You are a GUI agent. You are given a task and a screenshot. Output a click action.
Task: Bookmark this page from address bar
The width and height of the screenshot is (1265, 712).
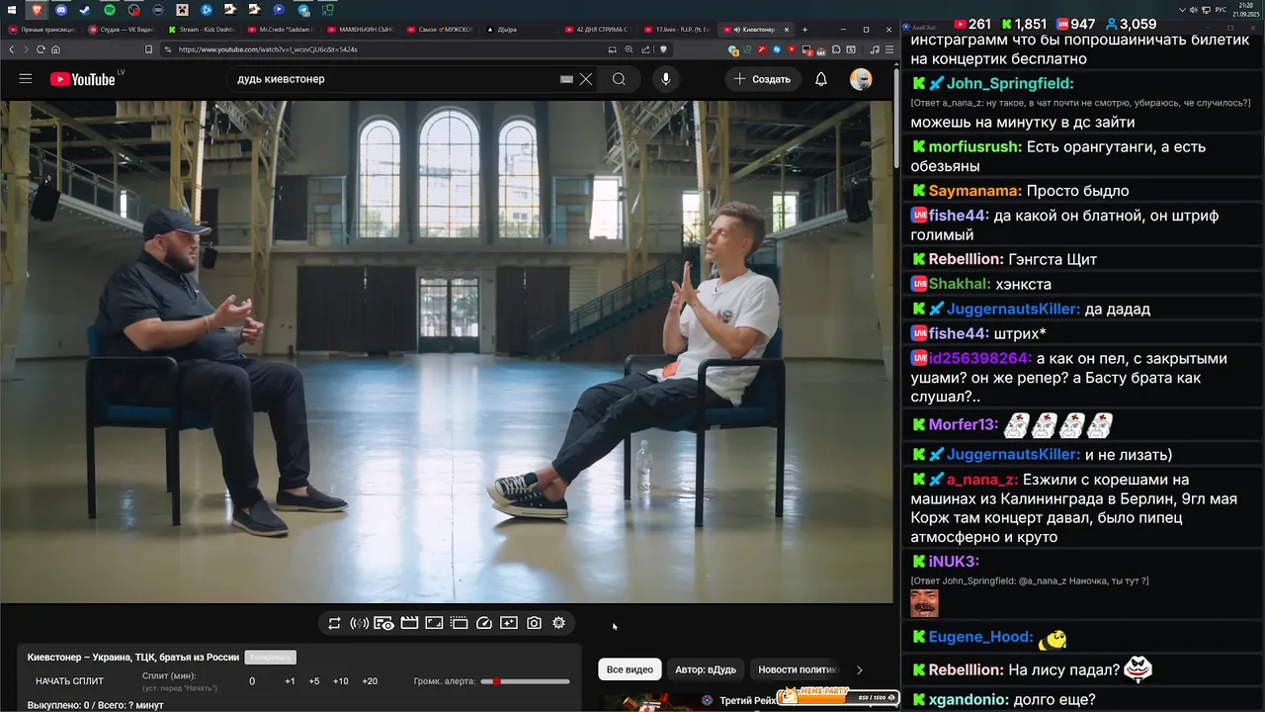coord(148,49)
